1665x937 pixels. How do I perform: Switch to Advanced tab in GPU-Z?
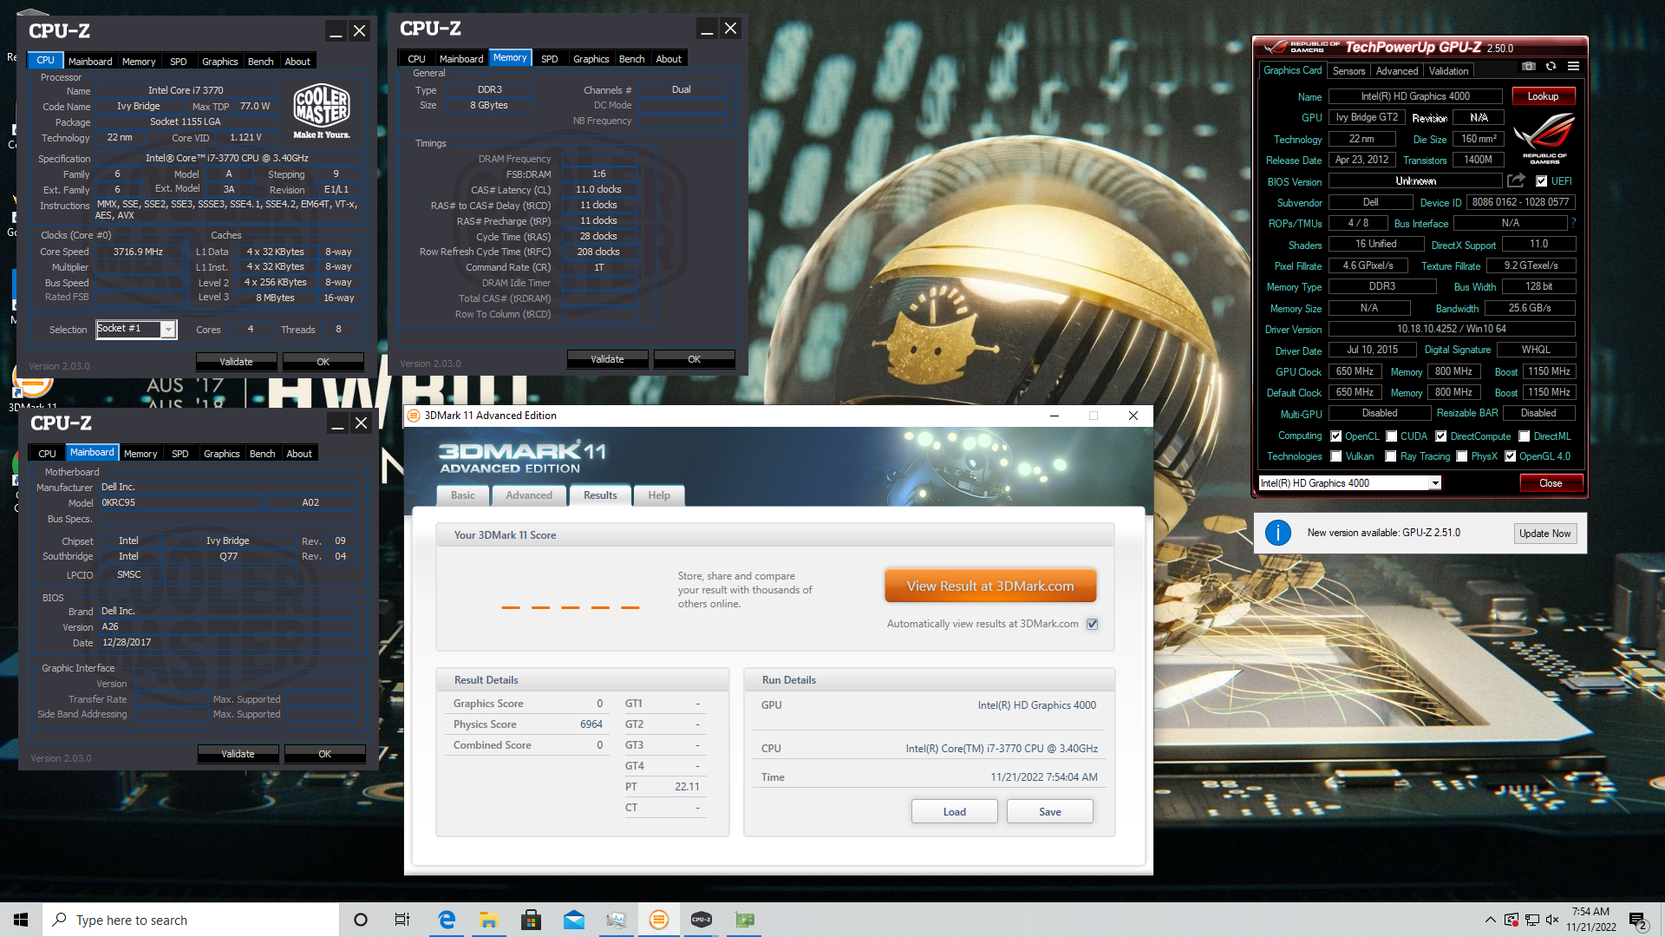[x=1397, y=71]
